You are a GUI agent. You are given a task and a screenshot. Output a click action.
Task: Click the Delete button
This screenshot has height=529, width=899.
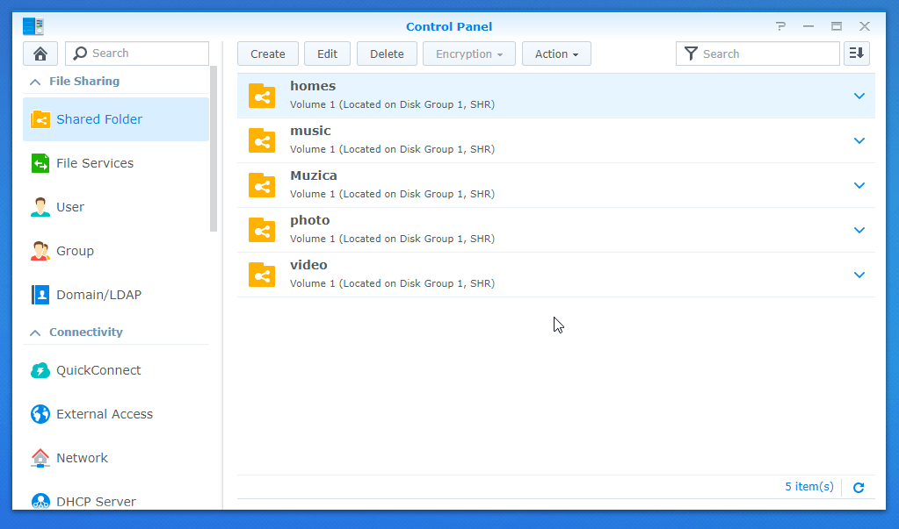[x=387, y=54]
